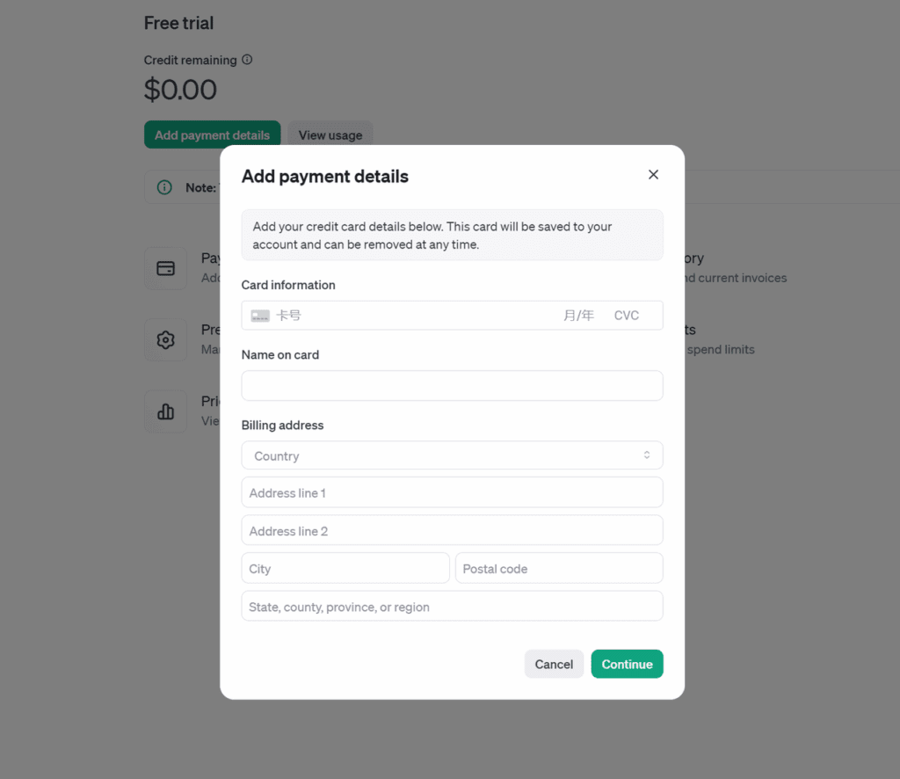Open the preferences gear icon
This screenshot has width=900, height=779.
[166, 340]
